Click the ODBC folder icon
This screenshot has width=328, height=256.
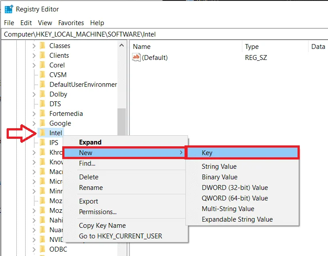pyautogui.click(x=42, y=249)
